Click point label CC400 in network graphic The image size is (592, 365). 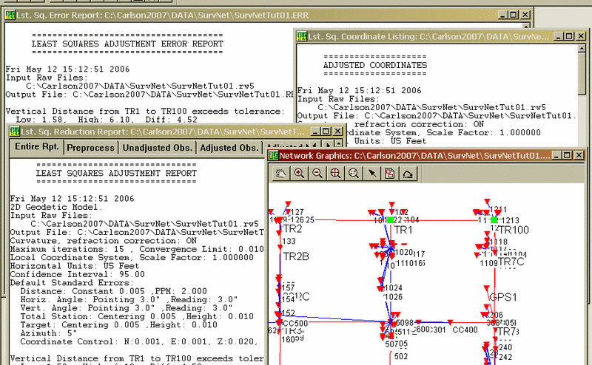click(465, 330)
